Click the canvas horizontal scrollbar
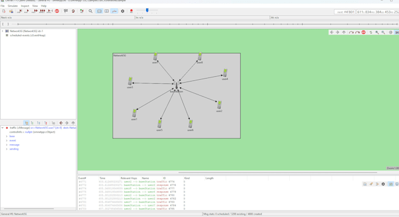 [278, 172]
